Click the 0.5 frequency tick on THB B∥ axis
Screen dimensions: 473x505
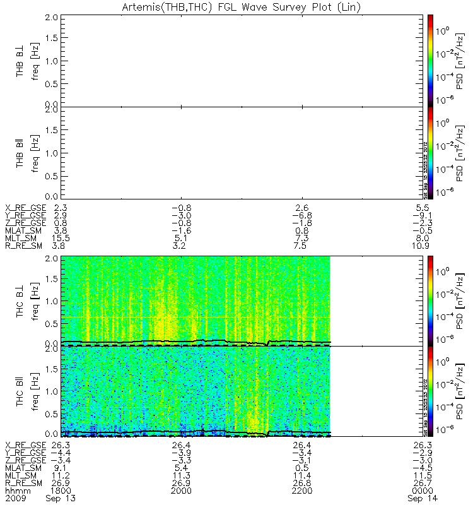[x=51, y=177]
